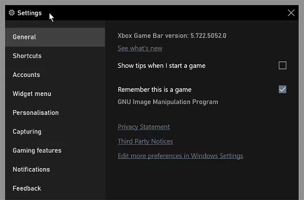The height and width of the screenshot is (200, 304).
Task: Close the Settings window
Action: [291, 13]
